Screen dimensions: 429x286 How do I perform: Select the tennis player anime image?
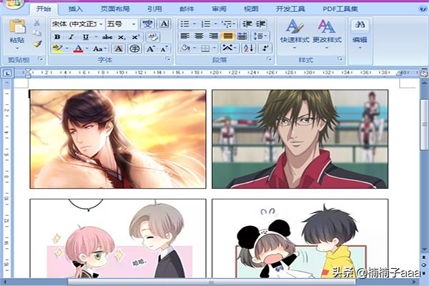[x=300, y=139]
